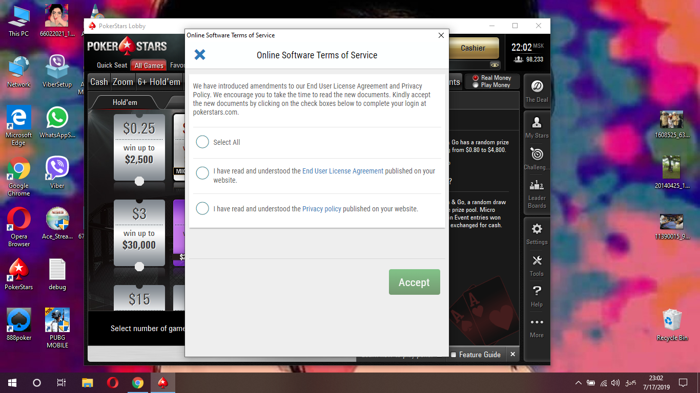Screen dimensions: 700x393
Task: Open the 1608525 image file on desktop
Action: click(x=672, y=125)
